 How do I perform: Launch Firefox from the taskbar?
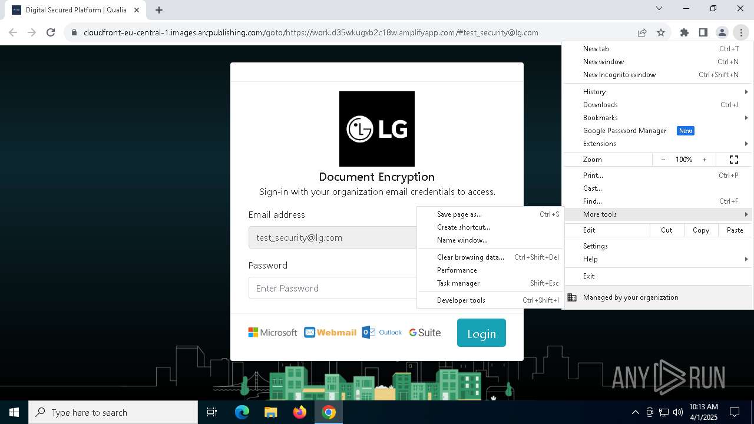point(300,412)
